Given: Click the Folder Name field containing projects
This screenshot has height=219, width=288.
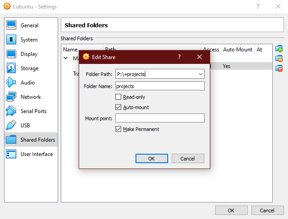Looking at the screenshot, I should pos(160,86).
